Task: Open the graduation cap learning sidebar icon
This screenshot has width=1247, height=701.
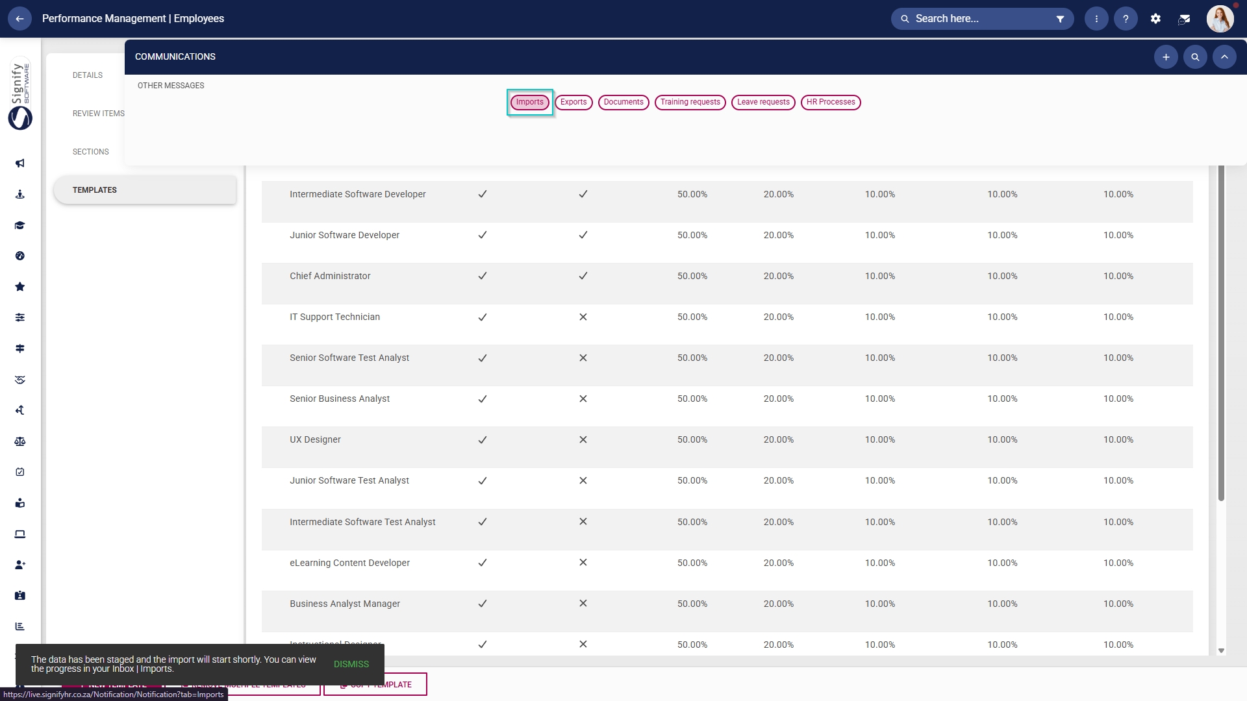Action: [x=20, y=225]
